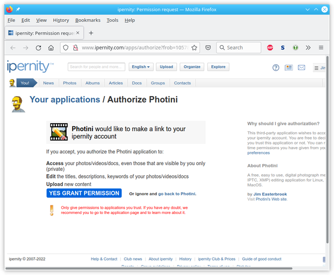Open Guide of good conduct link
The height and width of the screenshot is (275, 334).
pos(262,259)
